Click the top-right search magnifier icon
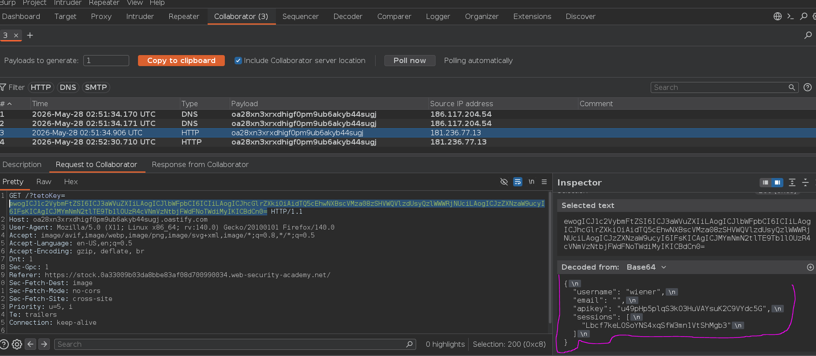This screenshot has width=816, height=356. click(x=804, y=16)
